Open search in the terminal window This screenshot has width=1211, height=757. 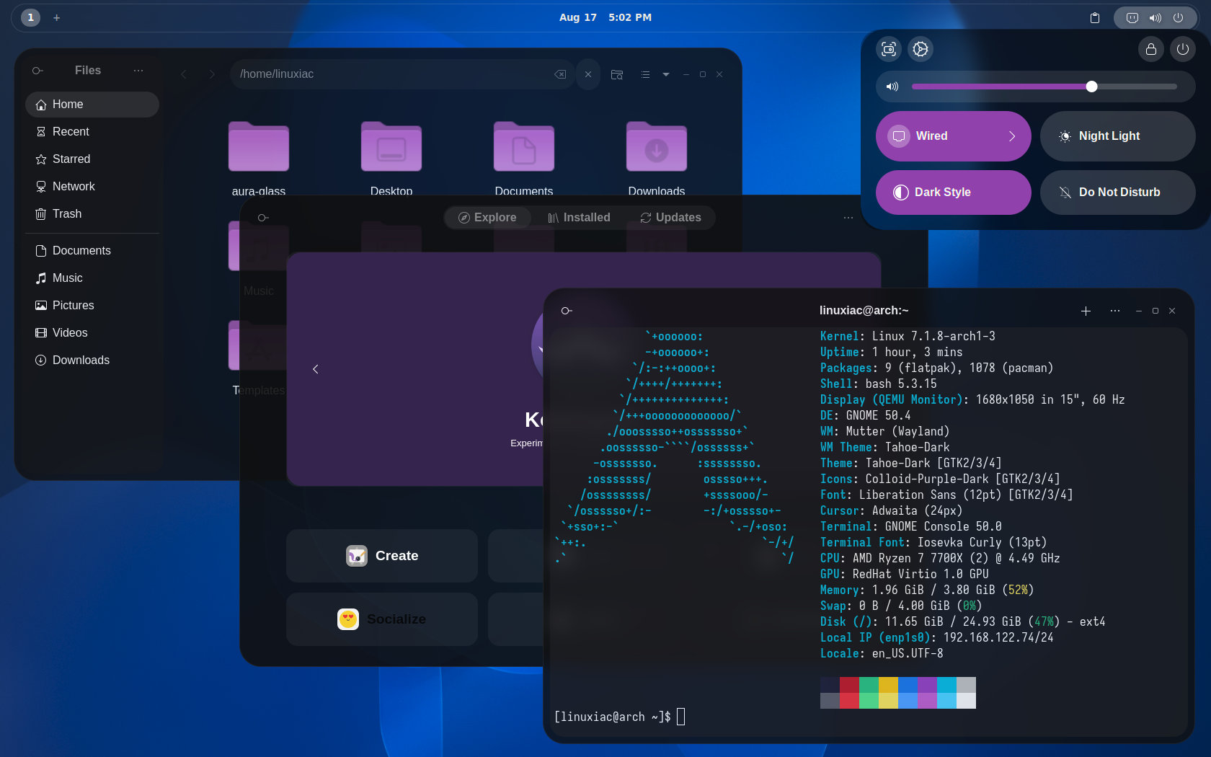coord(567,311)
